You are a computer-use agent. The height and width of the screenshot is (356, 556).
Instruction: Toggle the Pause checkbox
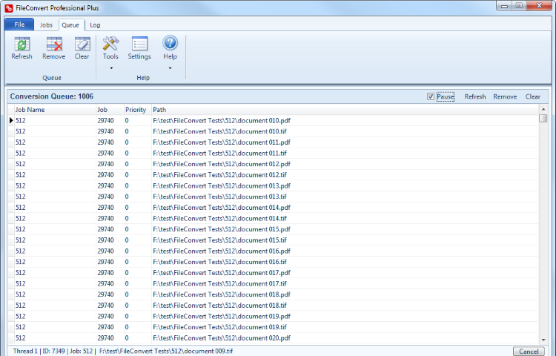click(x=431, y=96)
